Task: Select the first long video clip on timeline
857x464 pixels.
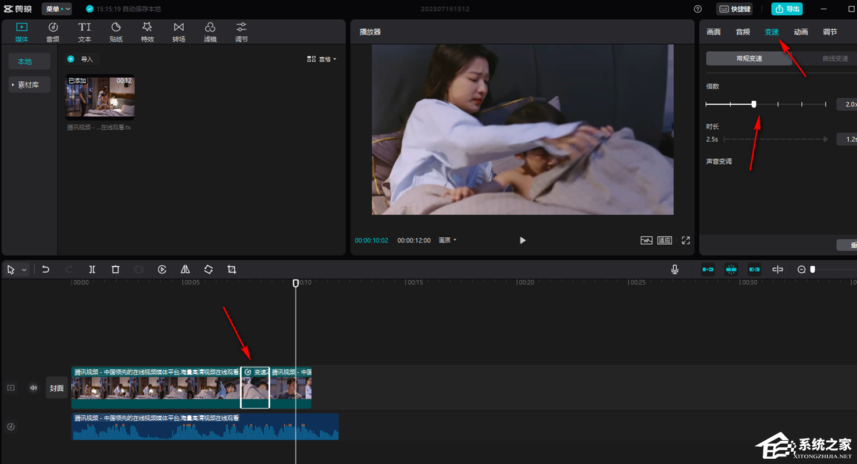Action: point(156,387)
